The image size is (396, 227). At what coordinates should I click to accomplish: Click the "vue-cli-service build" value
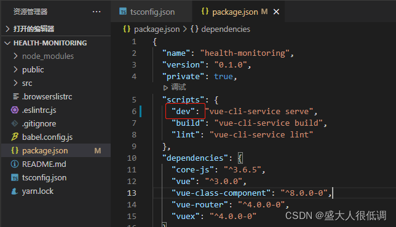269,123
